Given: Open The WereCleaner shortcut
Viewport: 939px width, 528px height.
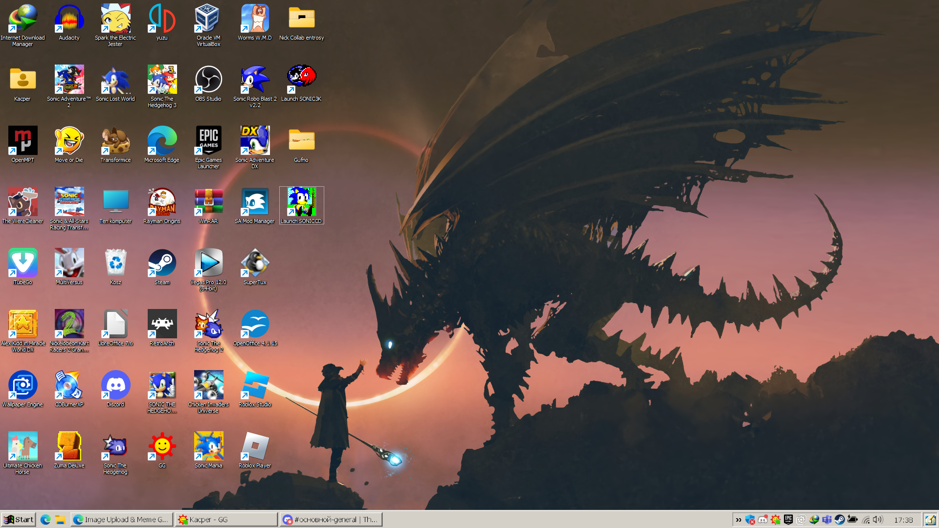Looking at the screenshot, I should coord(22,206).
